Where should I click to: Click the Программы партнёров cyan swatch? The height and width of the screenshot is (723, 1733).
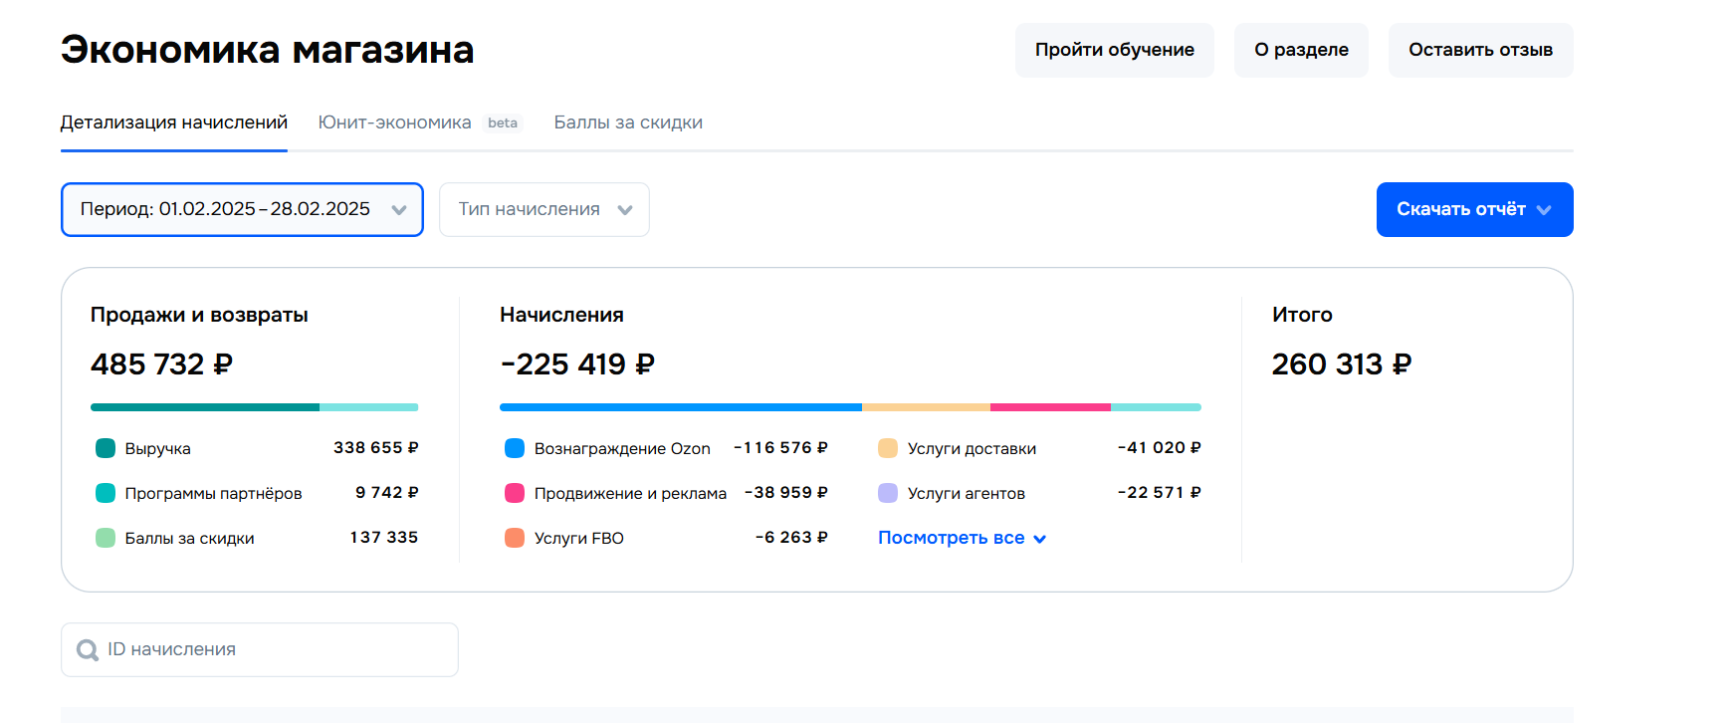click(x=106, y=493)
